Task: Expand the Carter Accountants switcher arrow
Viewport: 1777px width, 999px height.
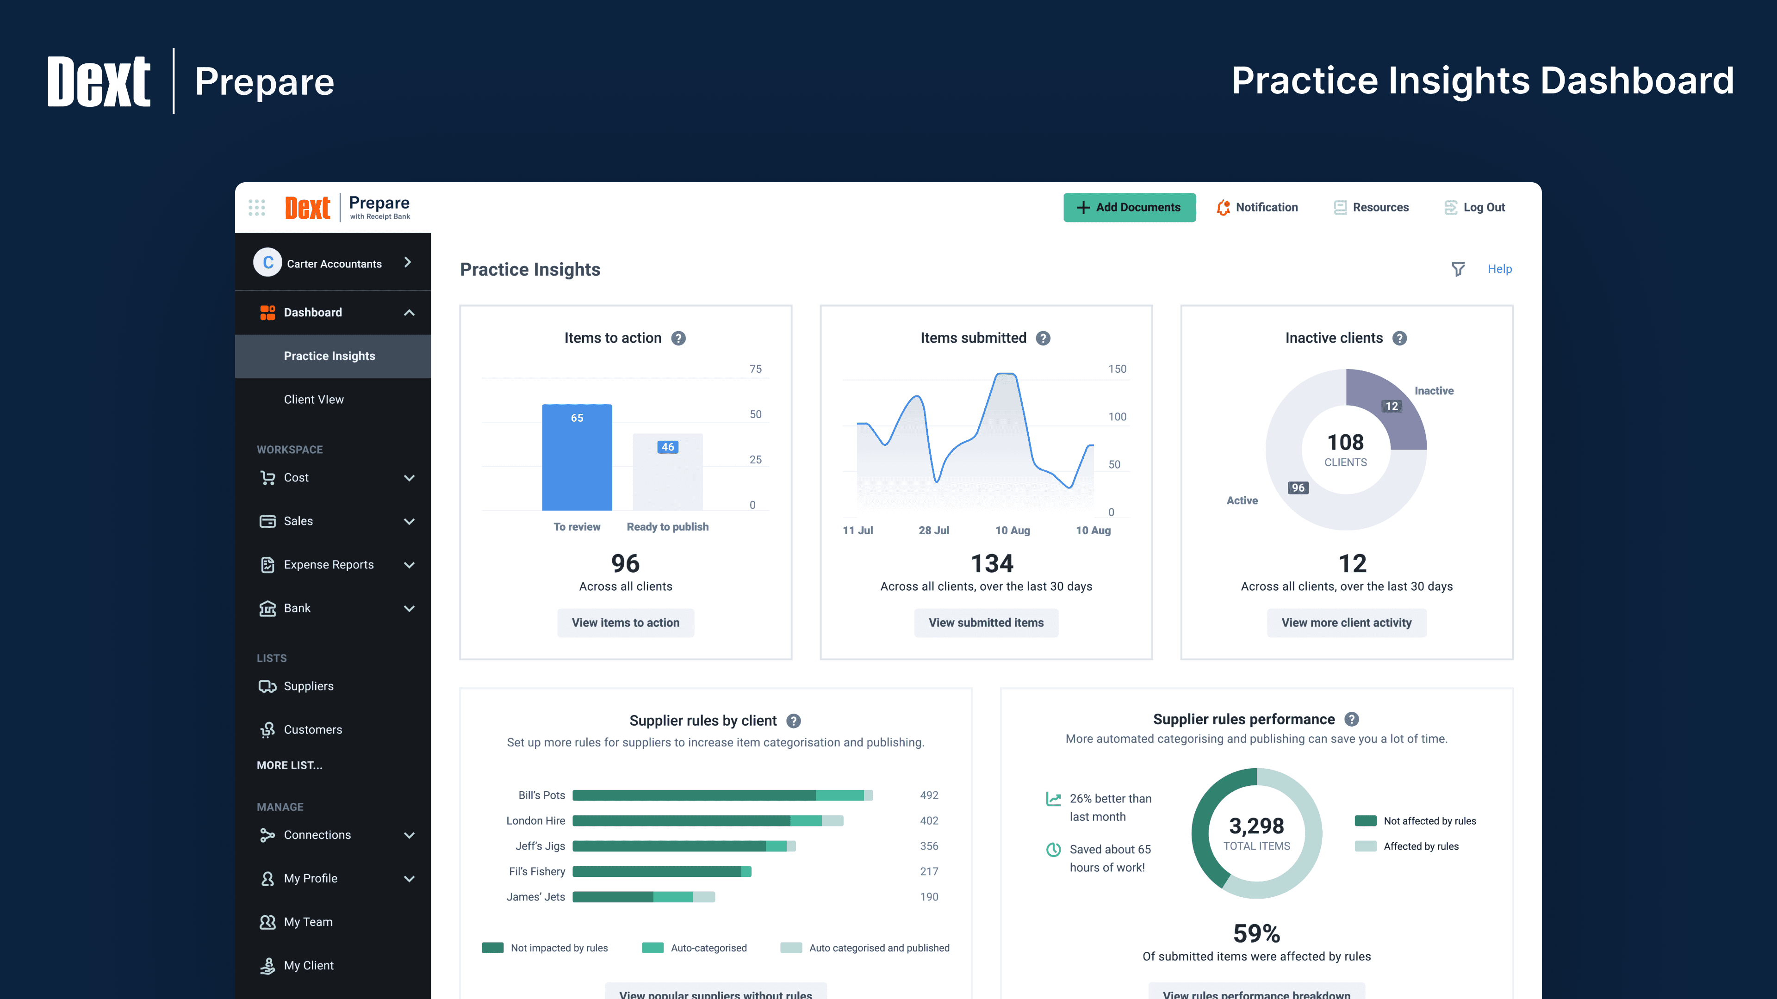Action: click(x=408, y=262)
